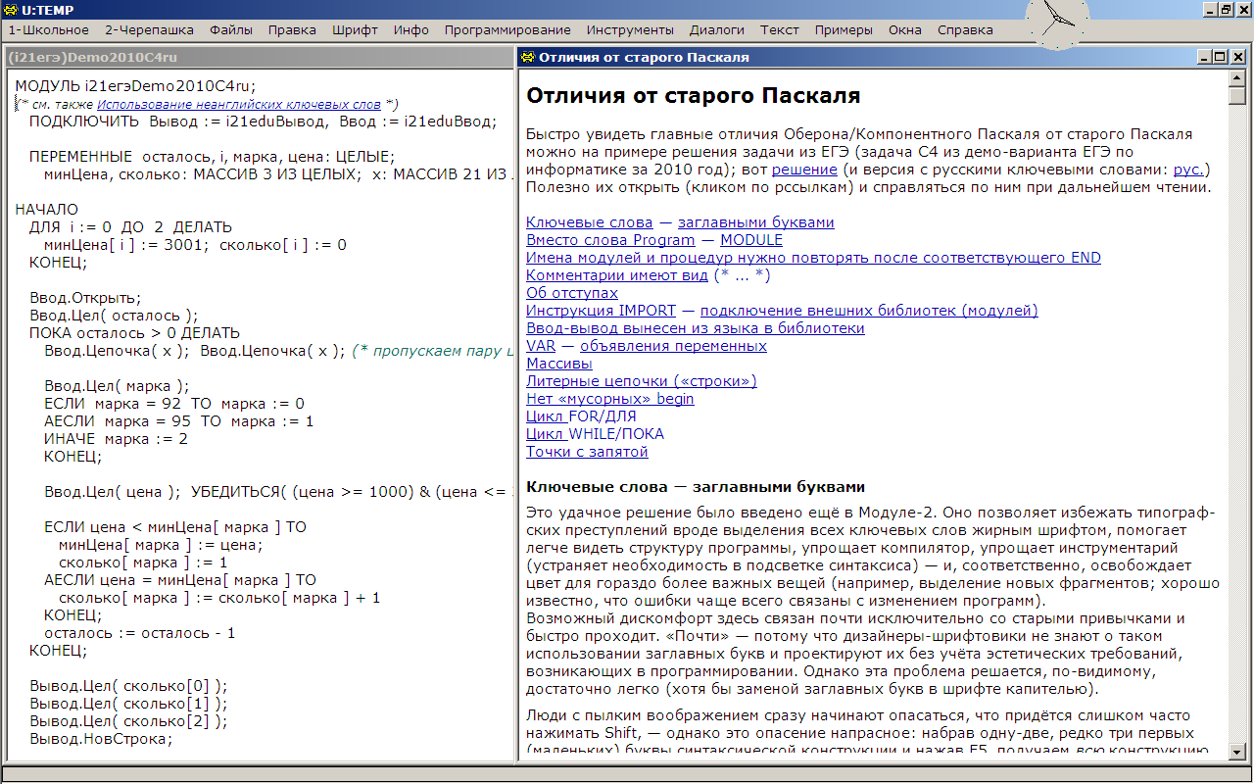Follow the Вместо слова Program link
Viewport: 1254px width, 784px height.
[610, 240]
